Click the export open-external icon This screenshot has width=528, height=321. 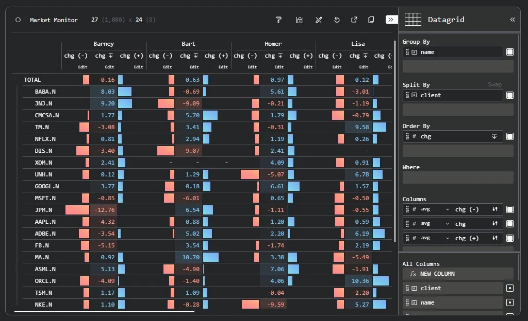[x=354, y=20]
